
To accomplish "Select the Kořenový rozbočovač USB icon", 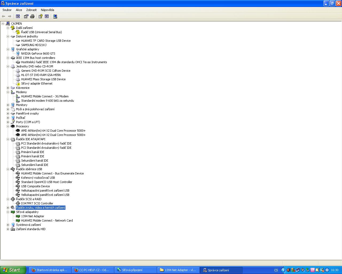I will tap(18, 178).
